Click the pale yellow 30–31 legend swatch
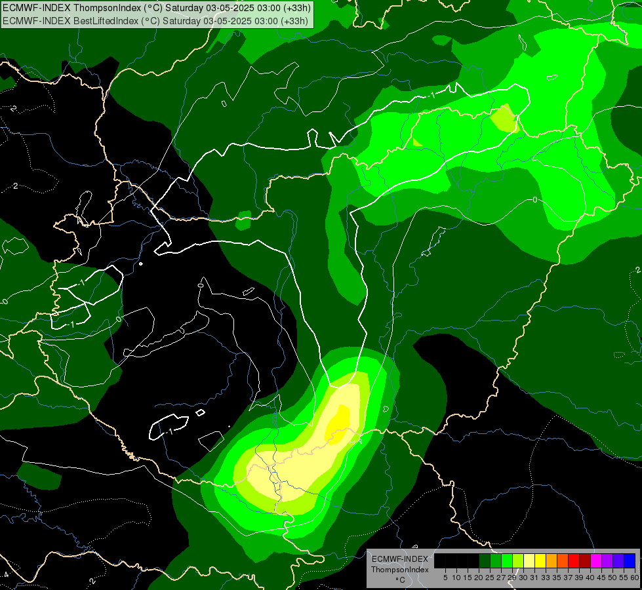This screenshot has height=590, width=642. pyautogui.click(x=529, y=560)
